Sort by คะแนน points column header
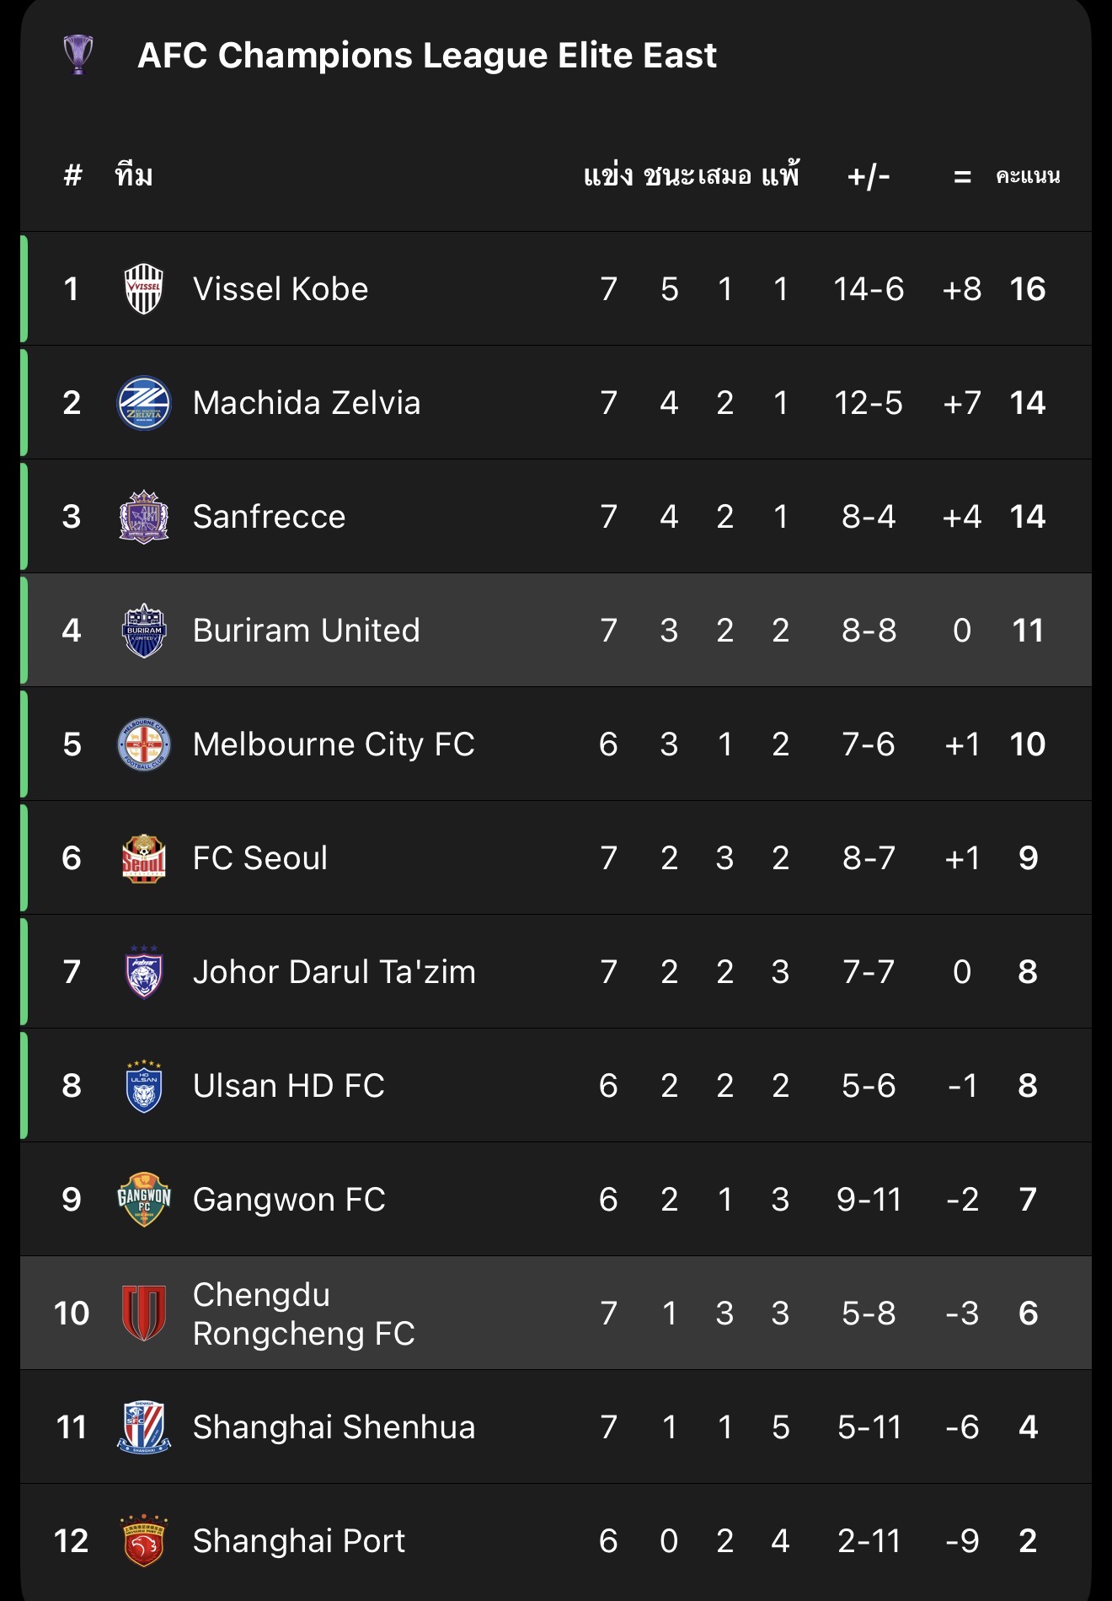The image size is (1112, 1601). pyautogui.click(x=1027, y=176)
